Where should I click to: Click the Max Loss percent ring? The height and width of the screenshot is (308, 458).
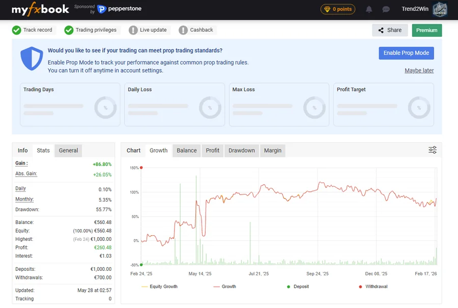314,107
